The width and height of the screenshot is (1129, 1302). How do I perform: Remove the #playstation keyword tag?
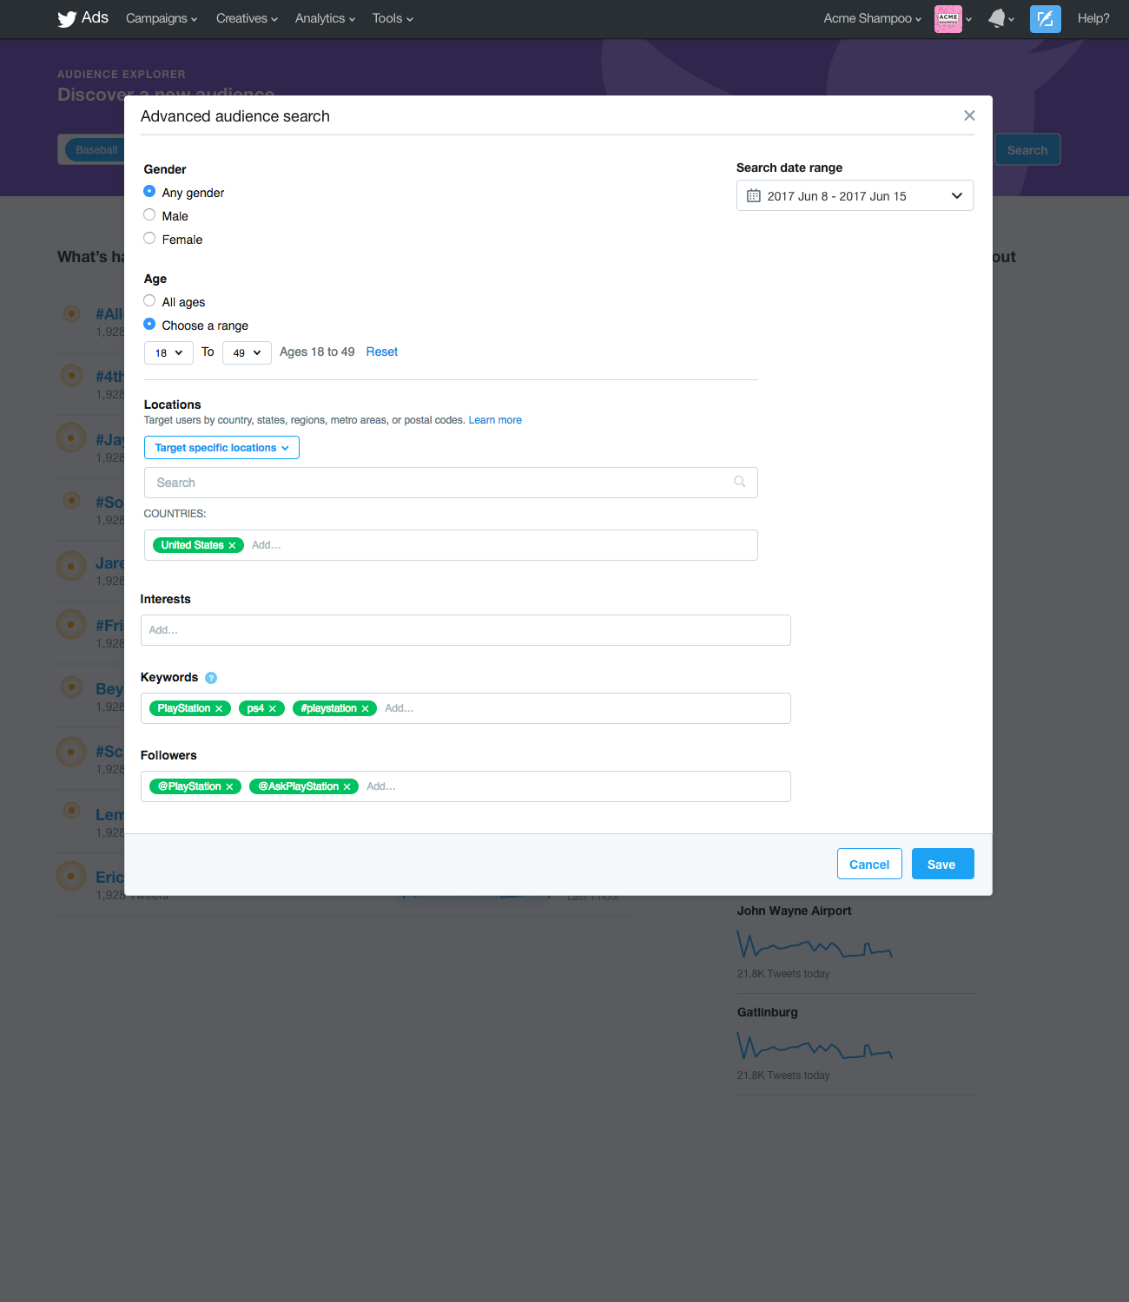tap(366, 708)
